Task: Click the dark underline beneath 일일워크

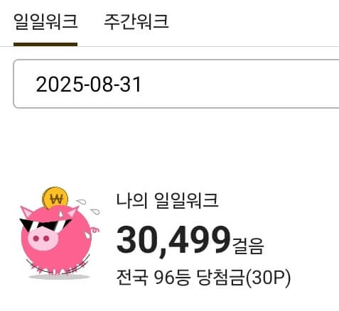Action: [45, 44]
